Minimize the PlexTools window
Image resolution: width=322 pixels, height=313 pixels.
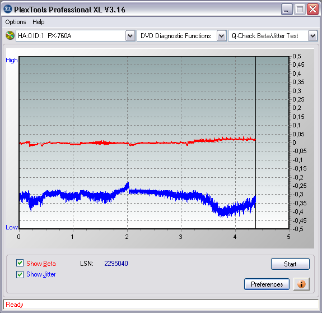(287, 10)
